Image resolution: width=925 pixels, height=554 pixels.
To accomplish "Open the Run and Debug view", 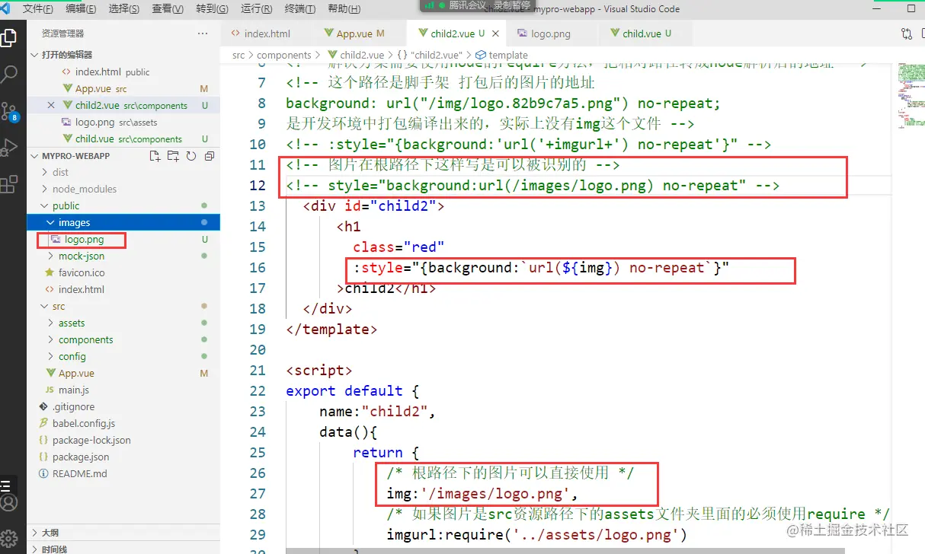I will point(9,147).
